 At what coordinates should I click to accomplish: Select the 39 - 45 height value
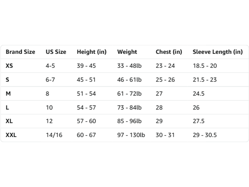coord(86,66)
